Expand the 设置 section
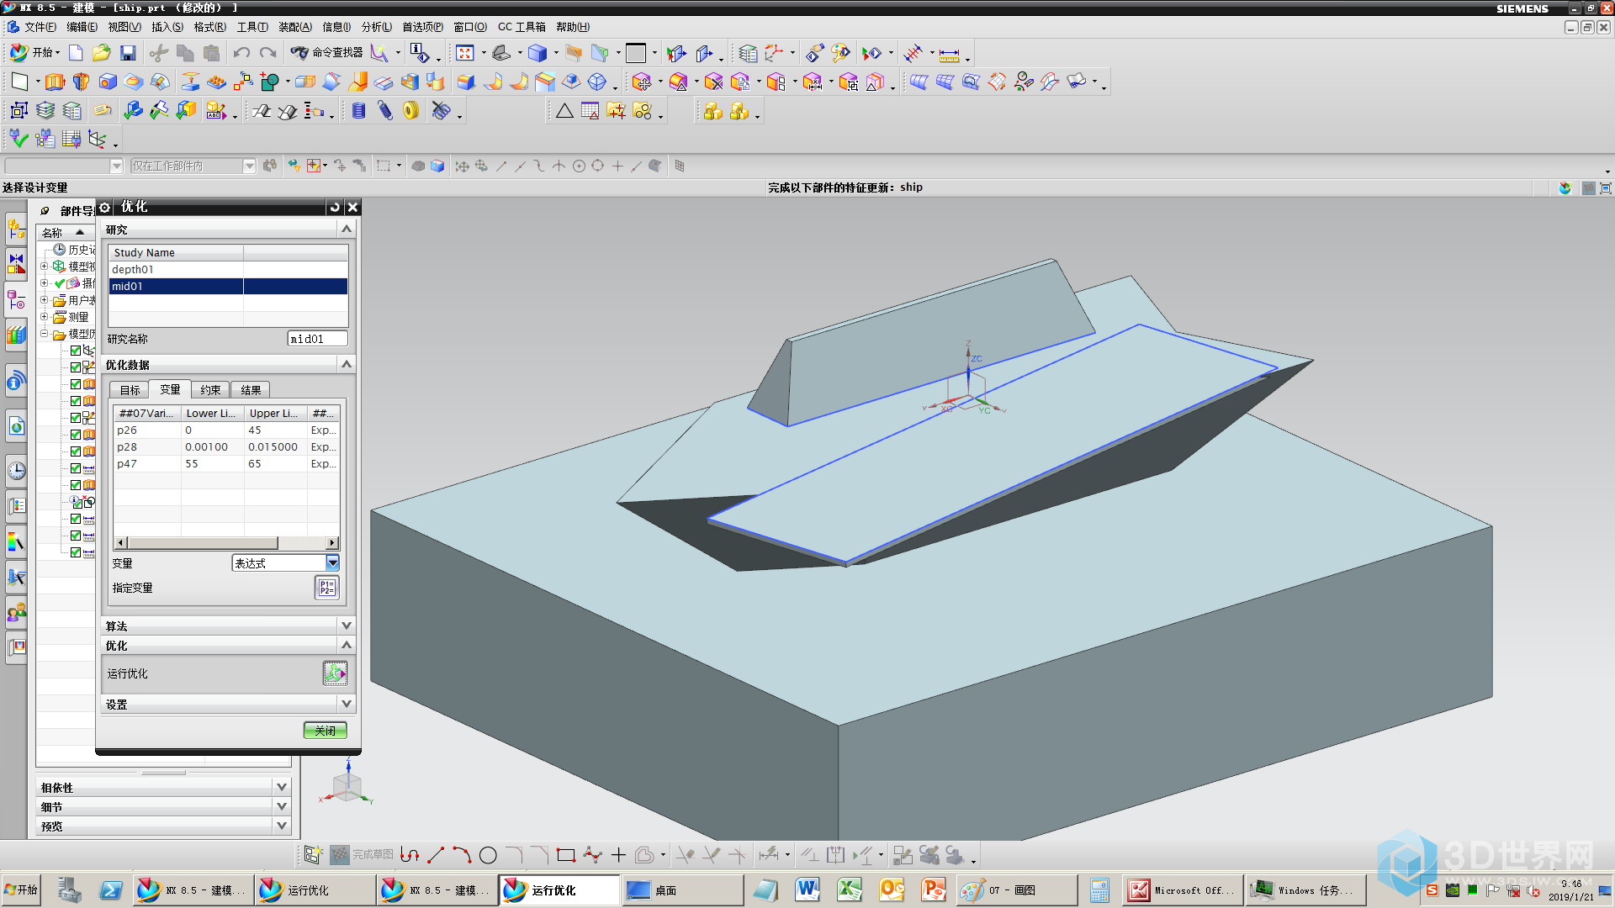This screenshot has height=908, width=1615. (x=346, y=704)
